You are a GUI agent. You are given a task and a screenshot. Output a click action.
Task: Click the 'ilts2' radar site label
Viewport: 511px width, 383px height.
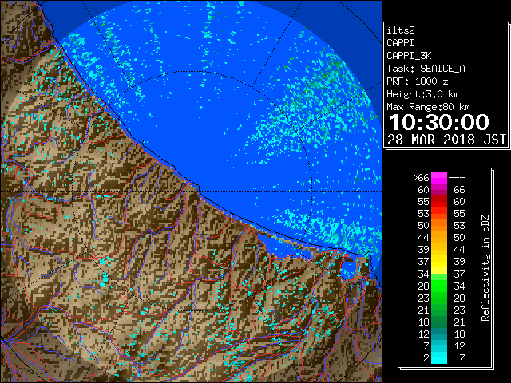[401, 30]
